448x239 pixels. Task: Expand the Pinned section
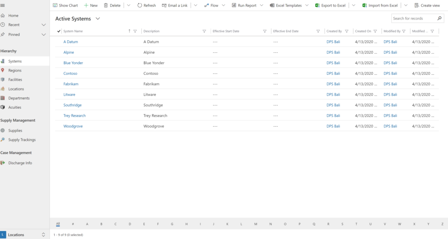43,35
